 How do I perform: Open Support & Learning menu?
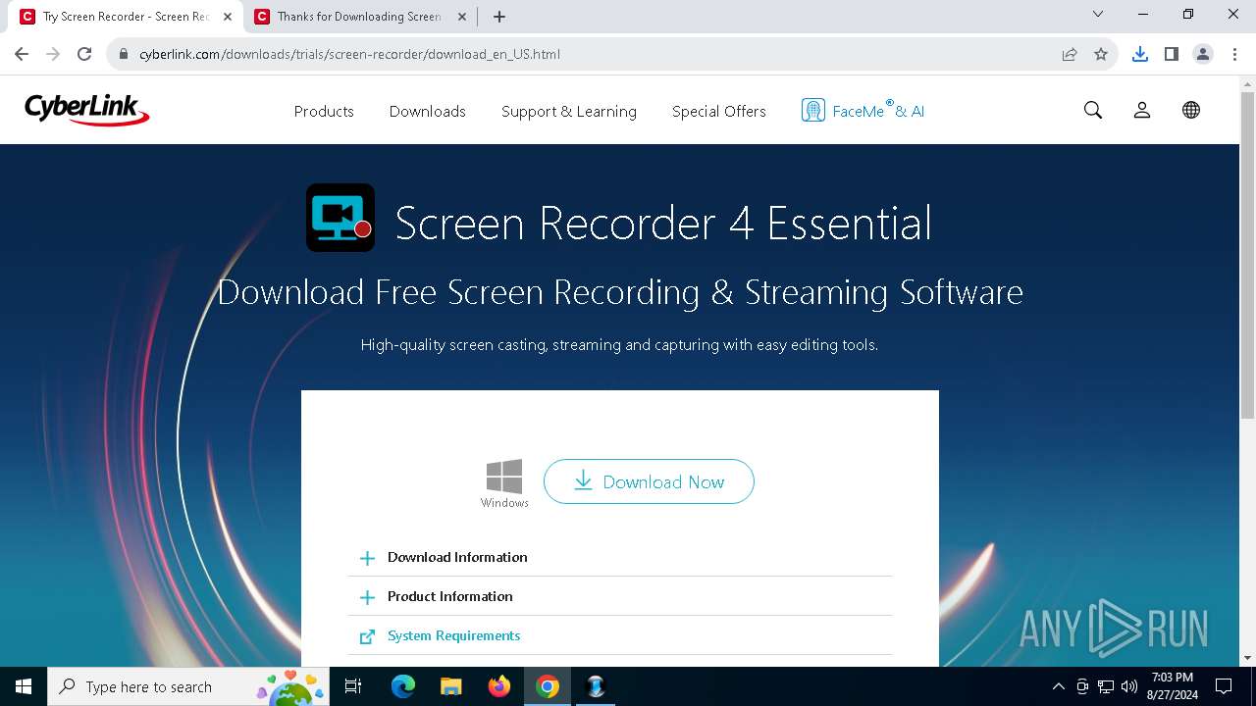point(569,112)
